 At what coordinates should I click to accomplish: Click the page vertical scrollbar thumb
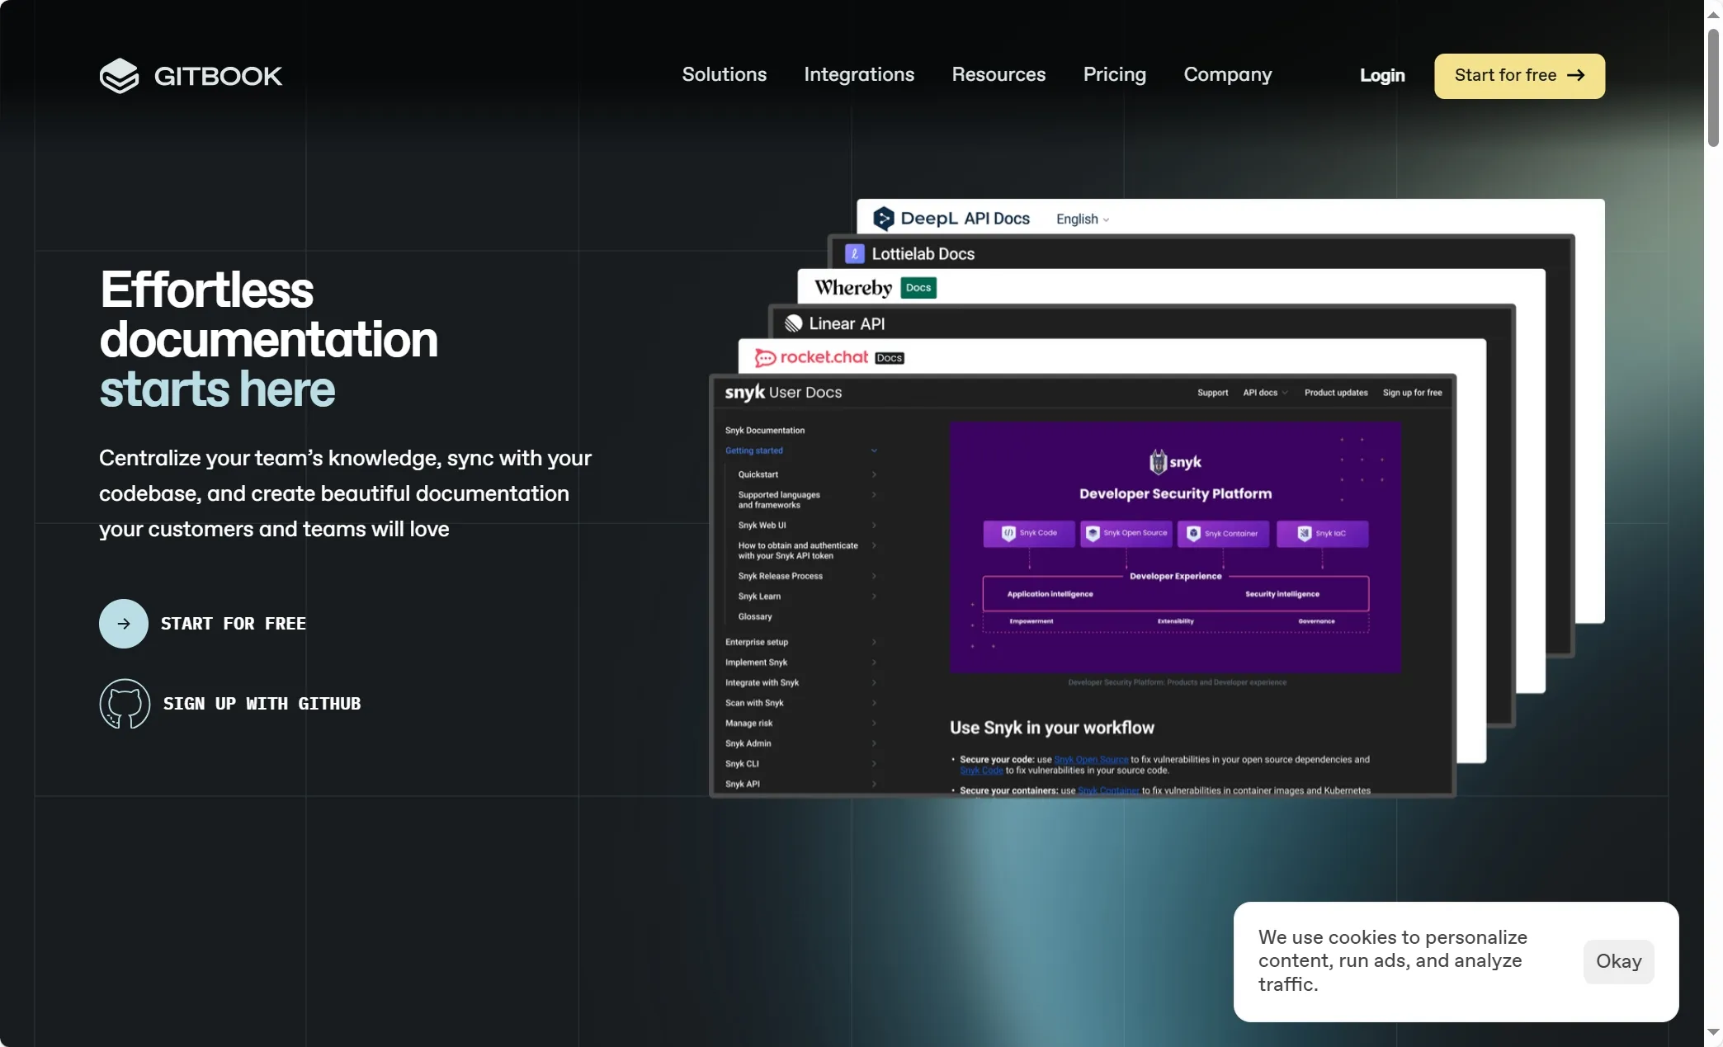pos(1713,87)
